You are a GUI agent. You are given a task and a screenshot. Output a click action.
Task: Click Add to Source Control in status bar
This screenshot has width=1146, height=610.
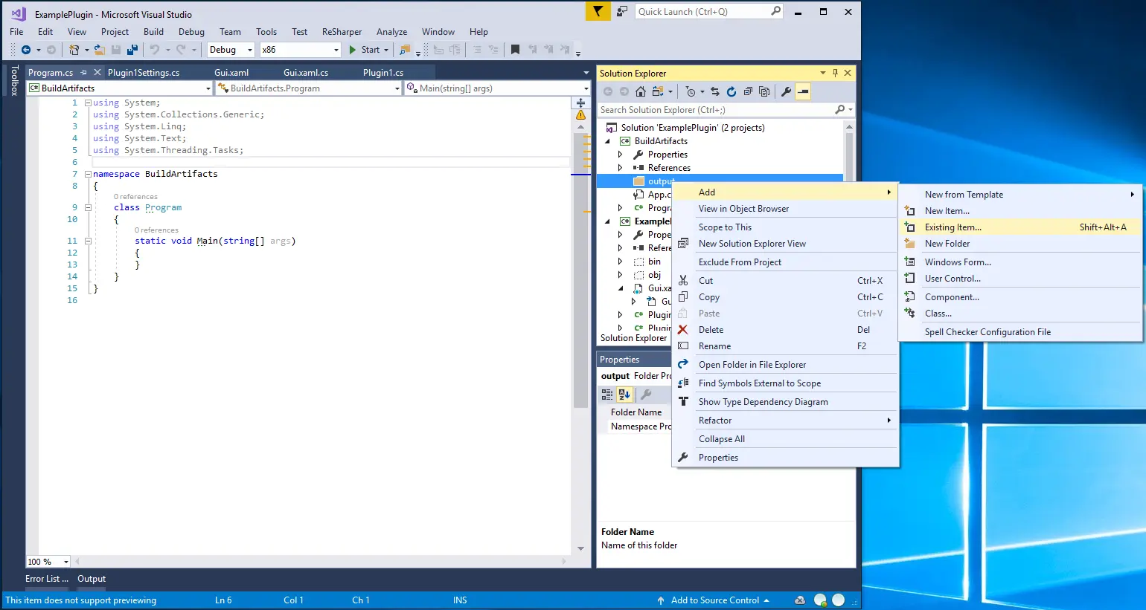(x=714, y=600)
